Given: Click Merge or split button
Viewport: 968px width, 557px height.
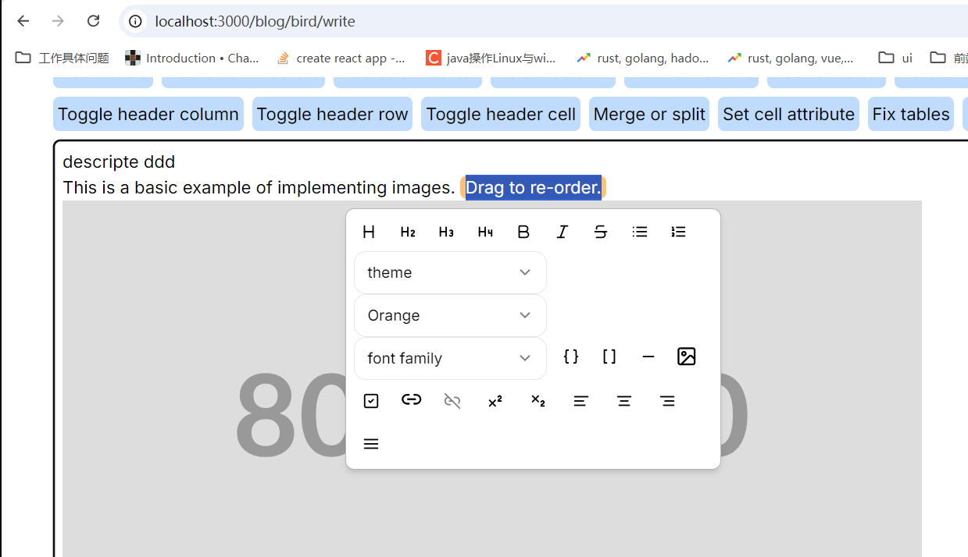Looking at the screenshot, I should tap(649, 114).
